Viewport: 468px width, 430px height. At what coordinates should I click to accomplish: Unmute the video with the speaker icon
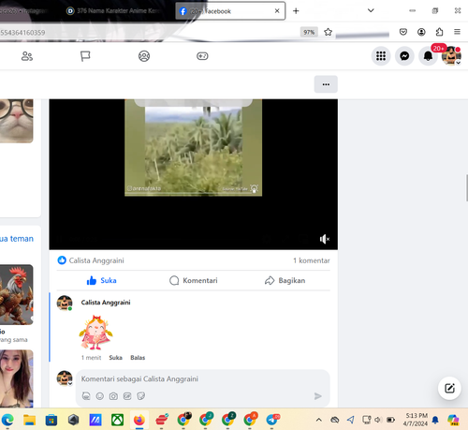click(x=324, y=239)
